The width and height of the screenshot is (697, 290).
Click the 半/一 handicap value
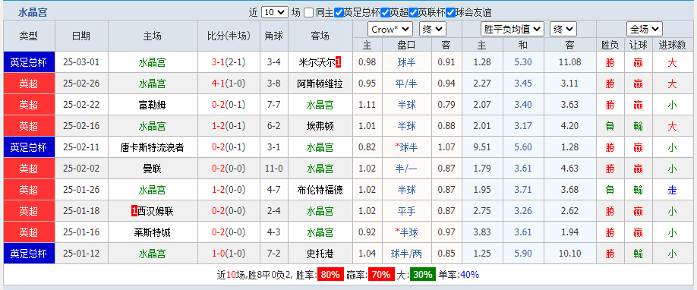pyautogui.click(x=406, y=169)
